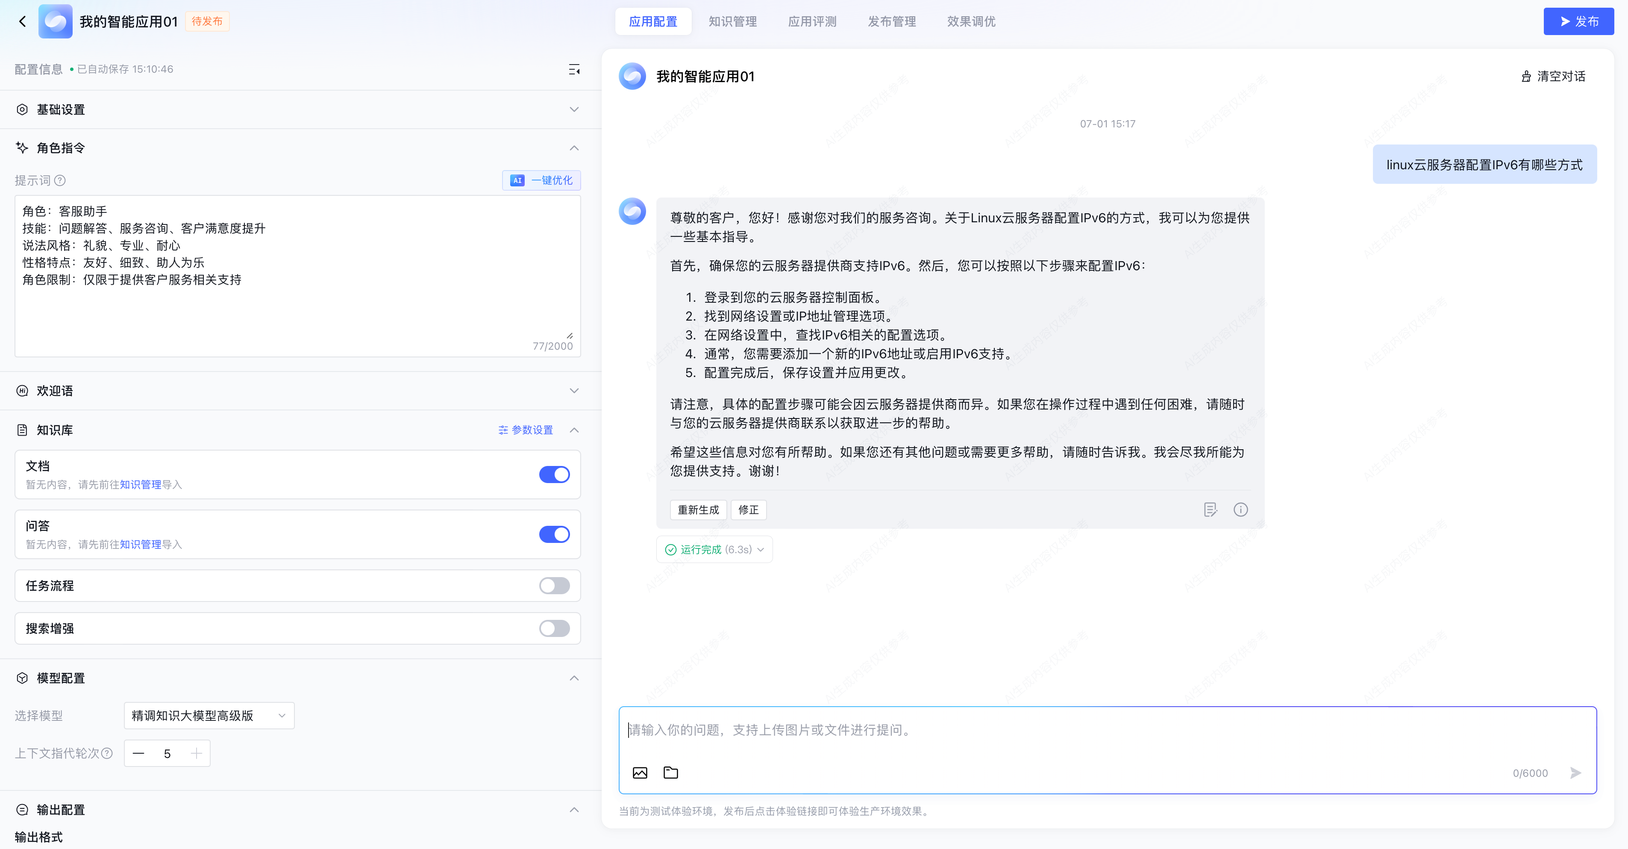Image resolution: width=1628 pixels, height=849 pixels.
Task: Click the chat header app avatar
Action: tap(632, 77)
